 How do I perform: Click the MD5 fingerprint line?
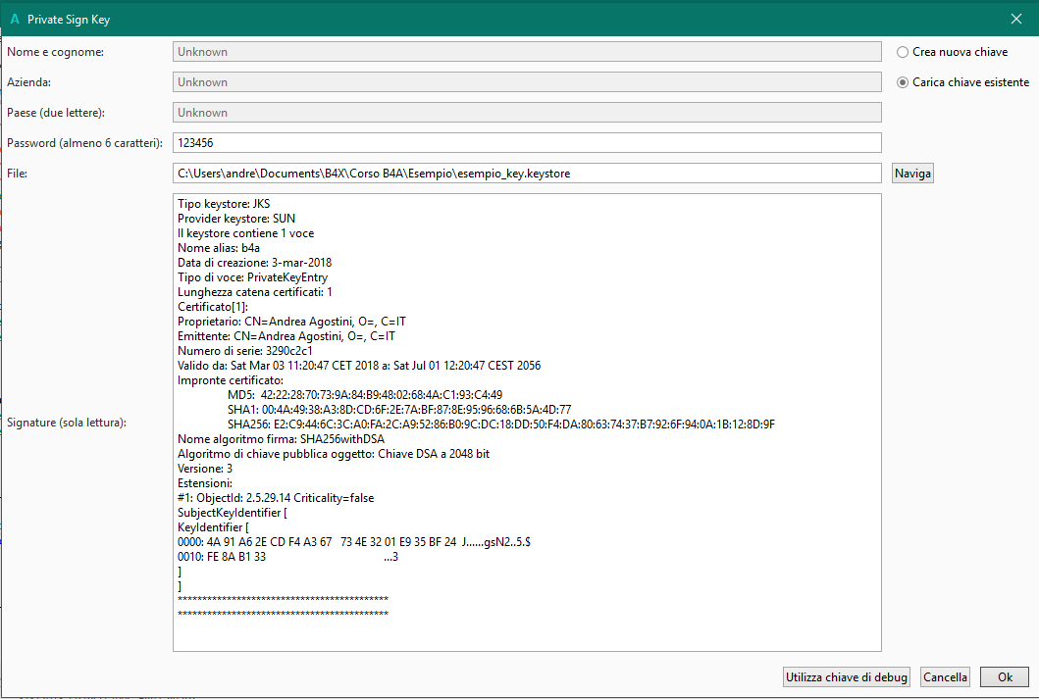364,395
